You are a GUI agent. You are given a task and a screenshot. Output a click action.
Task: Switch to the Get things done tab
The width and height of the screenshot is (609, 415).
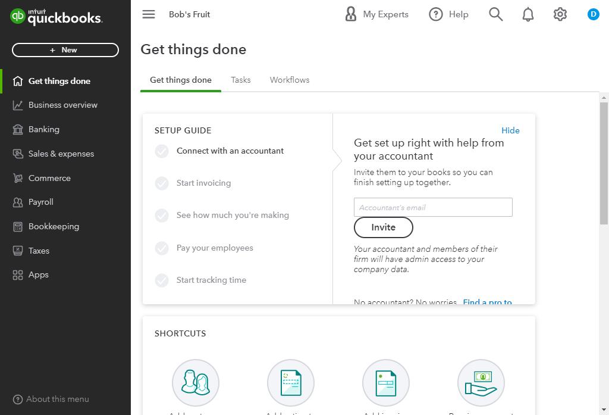pos(181,80)
